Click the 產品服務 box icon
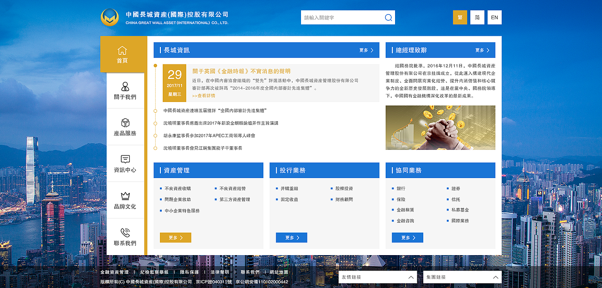This screenshot has height=288, width=602. click(x=125, y=123)
